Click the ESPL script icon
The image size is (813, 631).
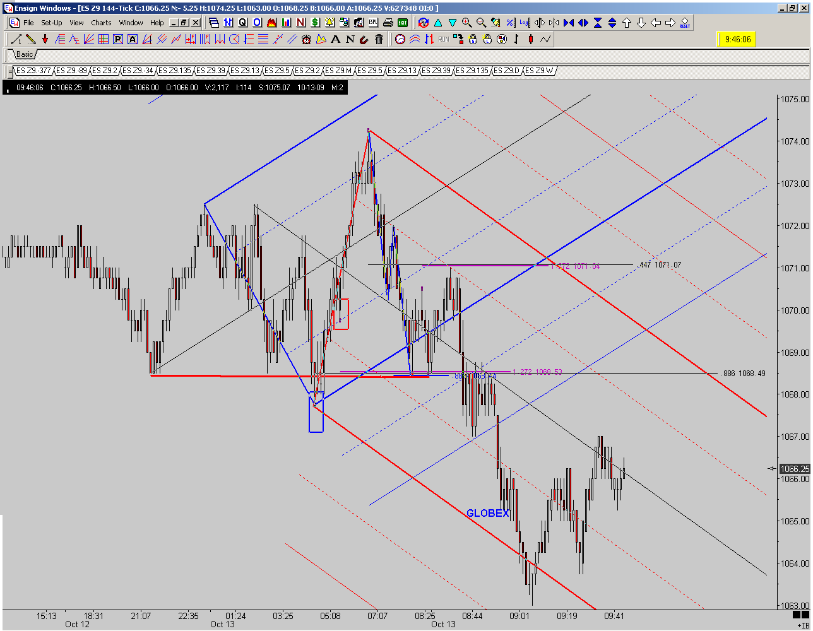pos(373,23)
